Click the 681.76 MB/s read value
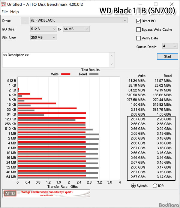 tap(162, 110)
